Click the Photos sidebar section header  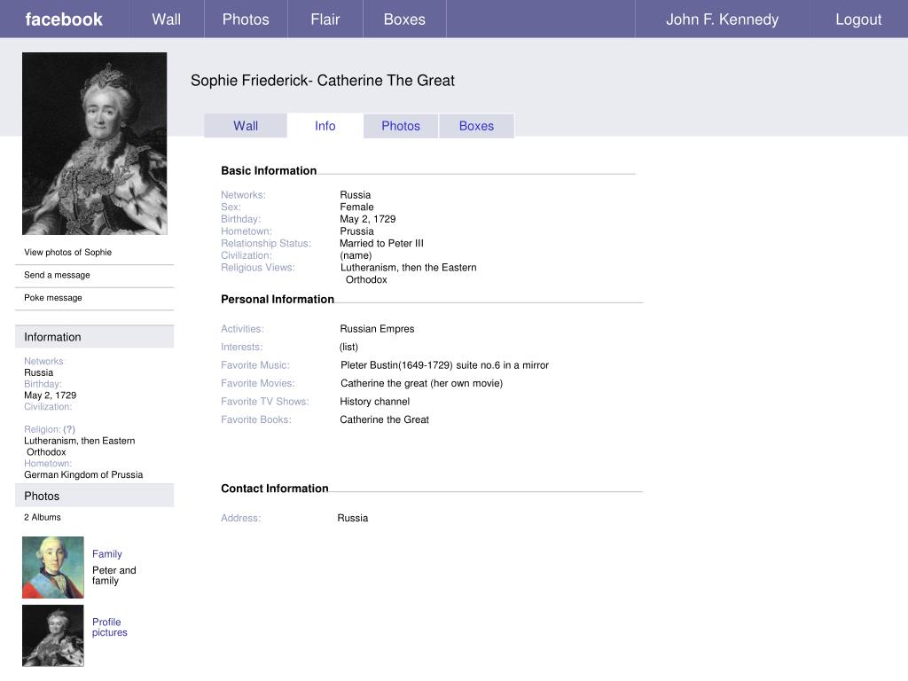[x=94, y=496]
